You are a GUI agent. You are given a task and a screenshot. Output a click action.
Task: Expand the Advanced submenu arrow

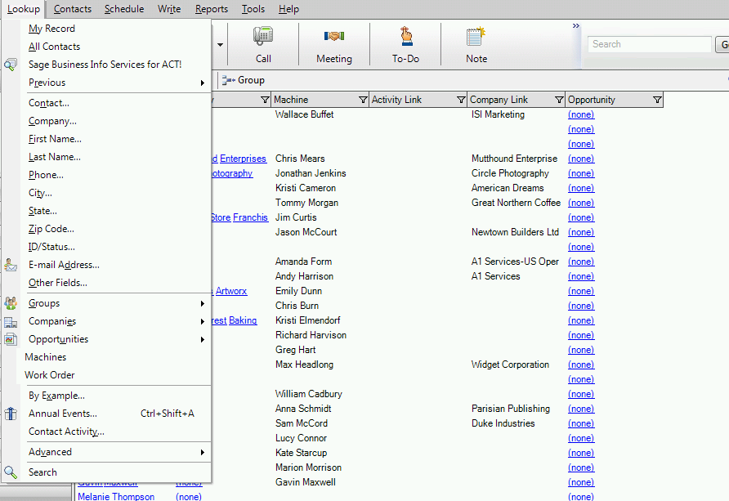click(202, 452)
